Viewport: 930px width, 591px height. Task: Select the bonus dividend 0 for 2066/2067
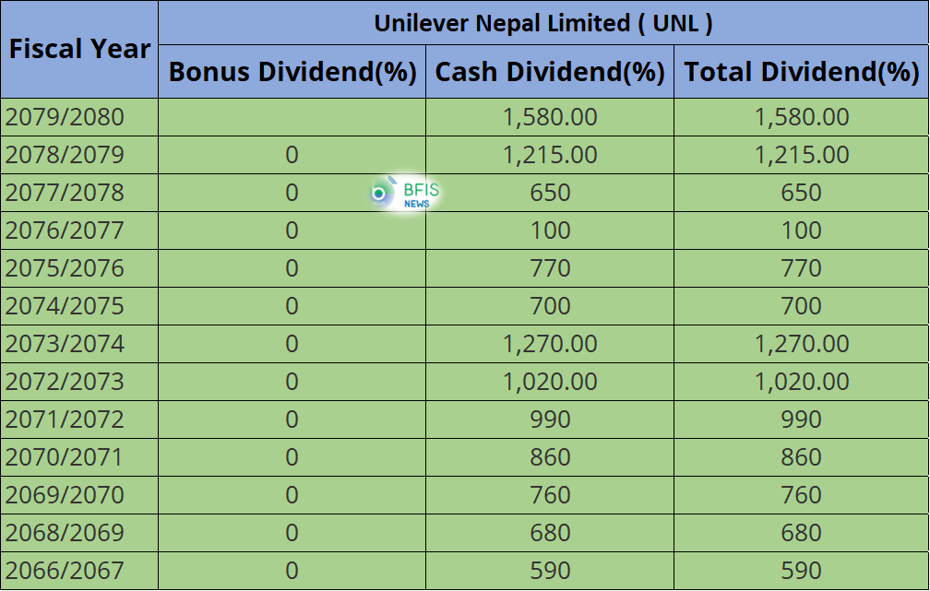(292, 571)
